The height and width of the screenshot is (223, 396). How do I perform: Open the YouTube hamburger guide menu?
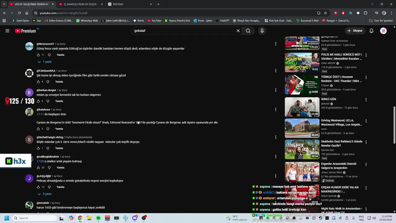[x=7, y=31]
